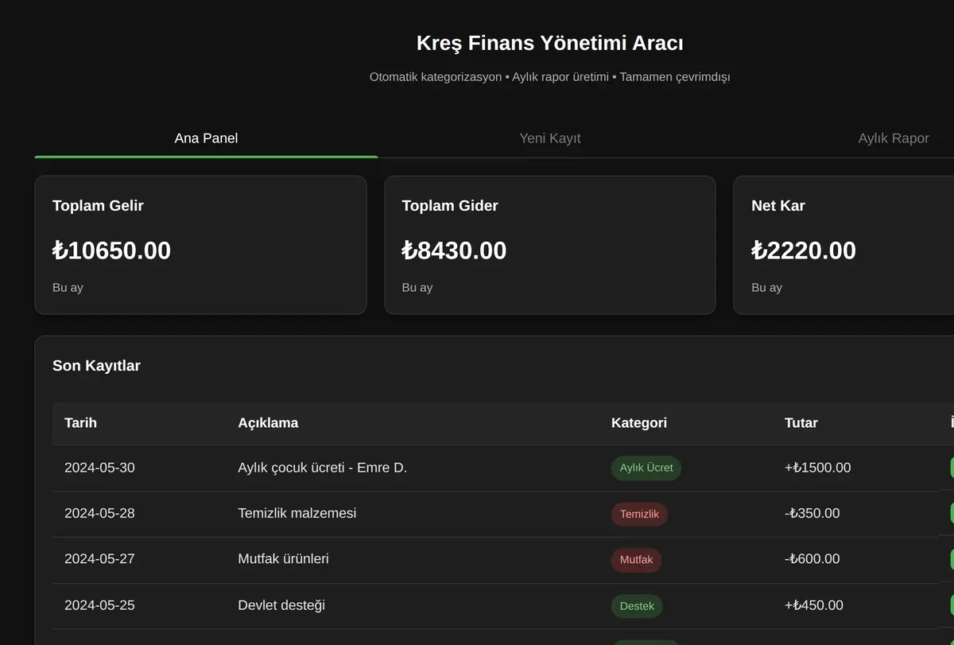The image size is (954, 645).
Task: Click the 'Devlet desteği' description
Action: [x=281, y=605]
